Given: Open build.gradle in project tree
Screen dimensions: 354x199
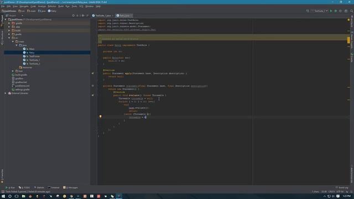Looking at the screenshot, I should 19,75.
